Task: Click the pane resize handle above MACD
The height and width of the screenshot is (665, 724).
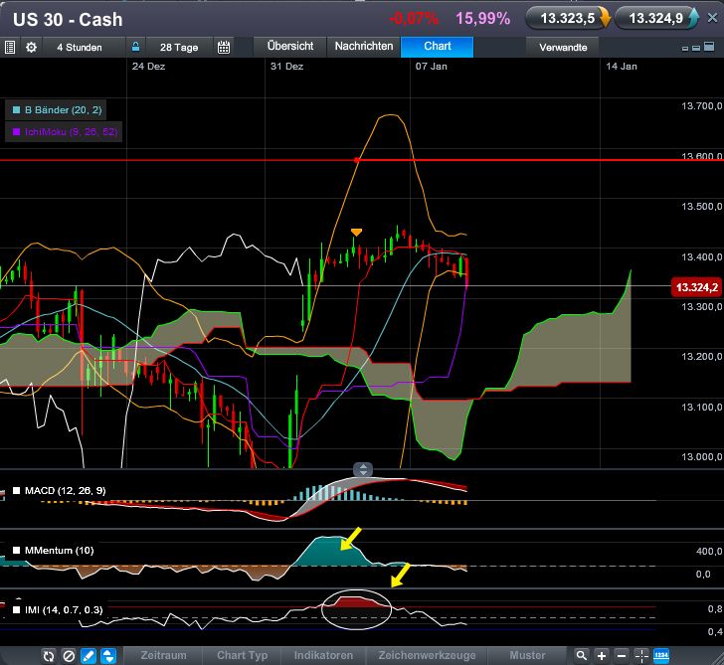Action: tap(363, 470)
